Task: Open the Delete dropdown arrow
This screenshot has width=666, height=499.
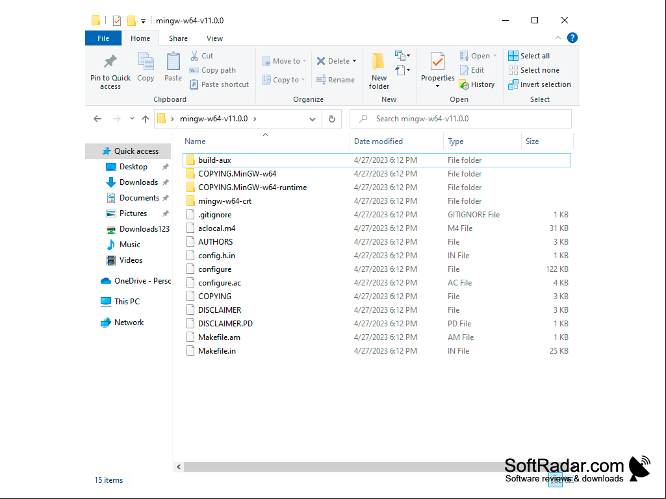Action: tap(354, 61)
